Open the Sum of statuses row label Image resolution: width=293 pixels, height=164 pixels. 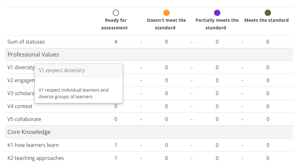[x=26, y=42]
